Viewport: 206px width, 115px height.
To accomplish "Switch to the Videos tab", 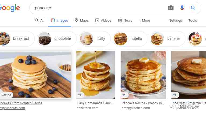I will [x=103, y=20].
